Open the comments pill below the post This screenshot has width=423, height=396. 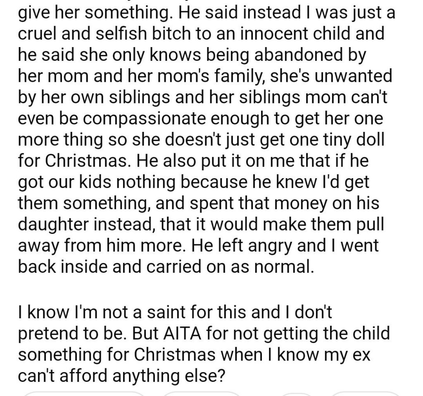tap(201, 393)
